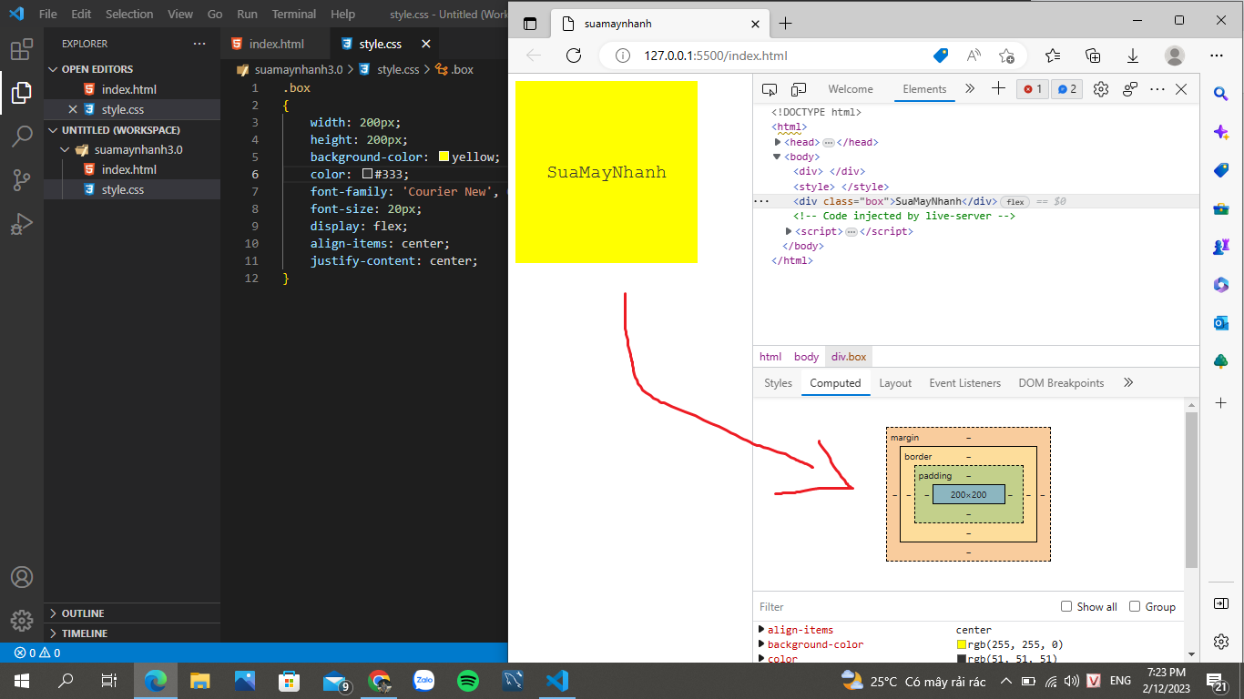Expand head element in DOM tree
Screen dimensions: 1244x699
pos(778,142)
